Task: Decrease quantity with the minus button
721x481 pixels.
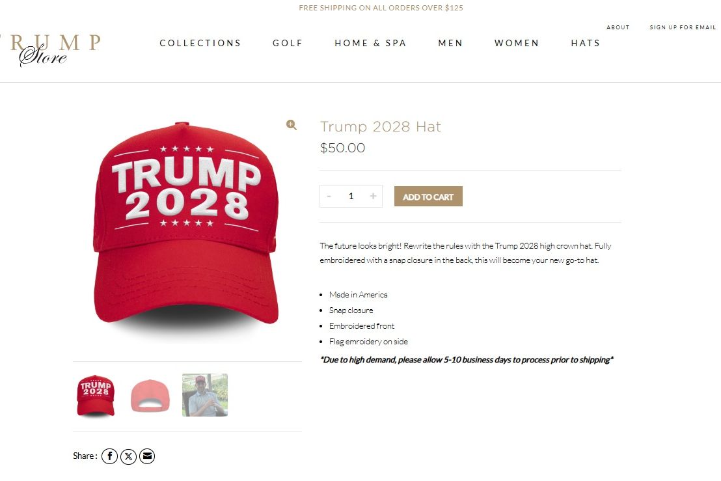Action: [x=329, y=197]
